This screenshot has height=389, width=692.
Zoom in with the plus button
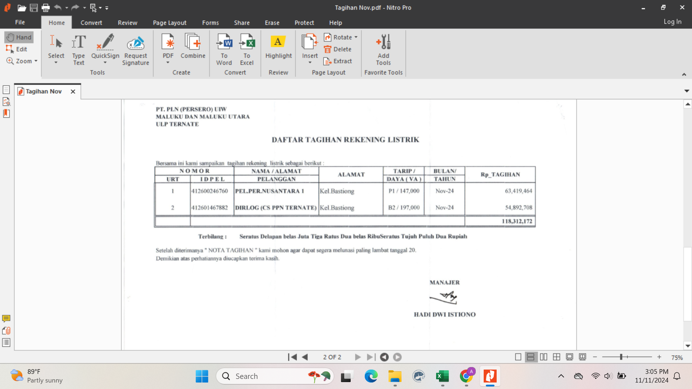659,357
